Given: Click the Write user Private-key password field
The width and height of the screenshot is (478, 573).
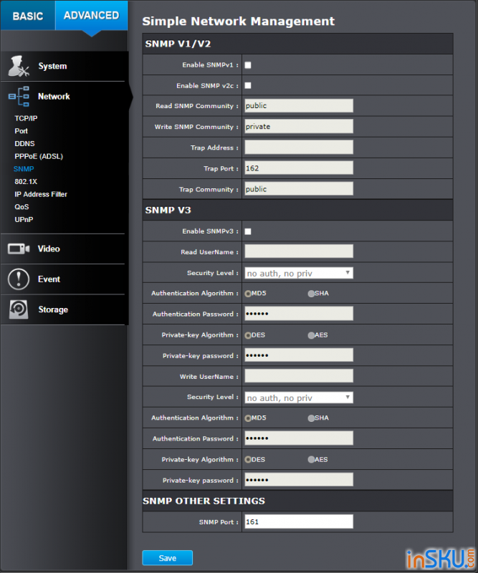Looking at the screenshot, I should [299, 480].
